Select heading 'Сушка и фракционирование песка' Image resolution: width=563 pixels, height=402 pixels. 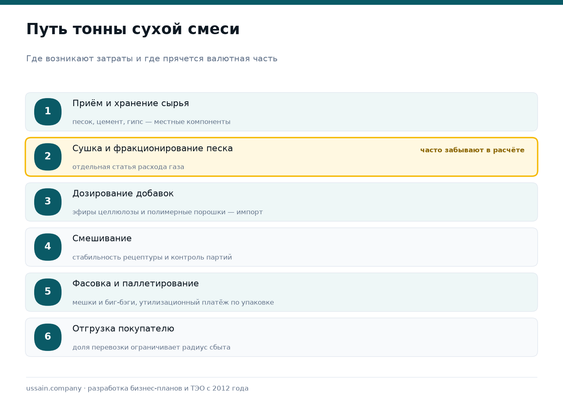click(x=152, y=148)
